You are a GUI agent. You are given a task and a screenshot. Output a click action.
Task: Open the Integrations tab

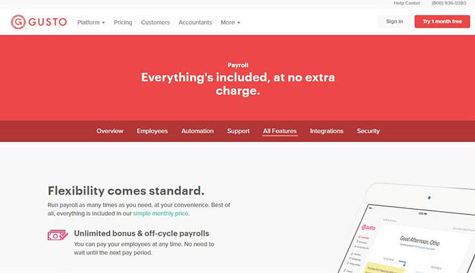click(x=327, y=131)
